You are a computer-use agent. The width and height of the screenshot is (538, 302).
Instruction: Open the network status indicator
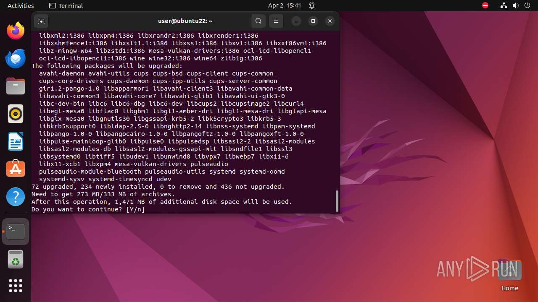pyautogui.click(x=504, y=5)
